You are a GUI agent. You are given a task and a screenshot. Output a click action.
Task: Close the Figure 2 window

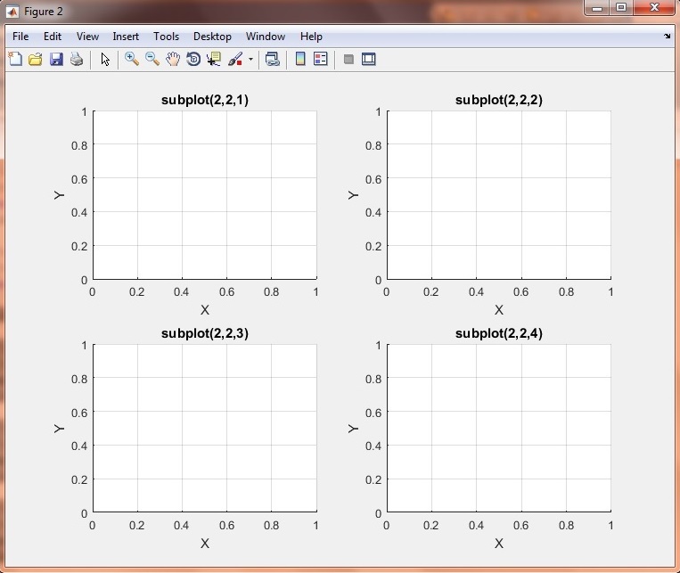[x=654, y=7]
